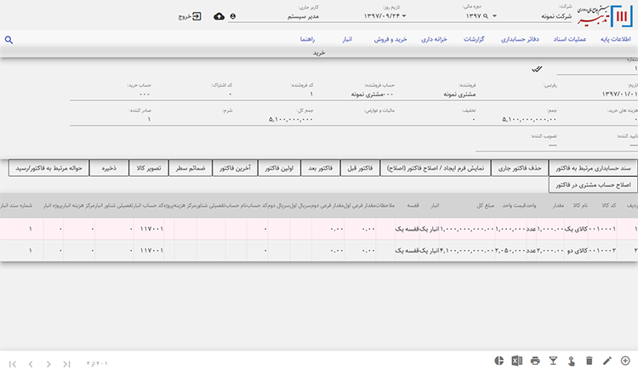Jump to the last page arrow
This screenshot has height=376, width=638.
[66, 363]
